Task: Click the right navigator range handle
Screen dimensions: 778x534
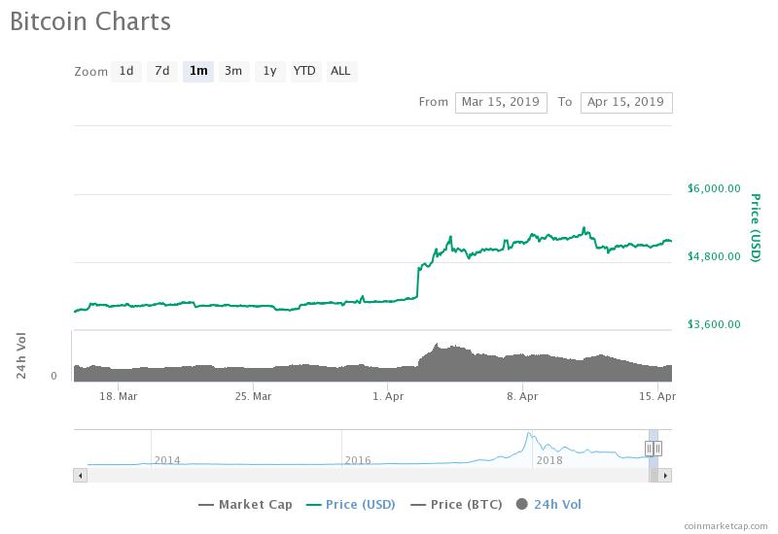Action: point(658,448)
